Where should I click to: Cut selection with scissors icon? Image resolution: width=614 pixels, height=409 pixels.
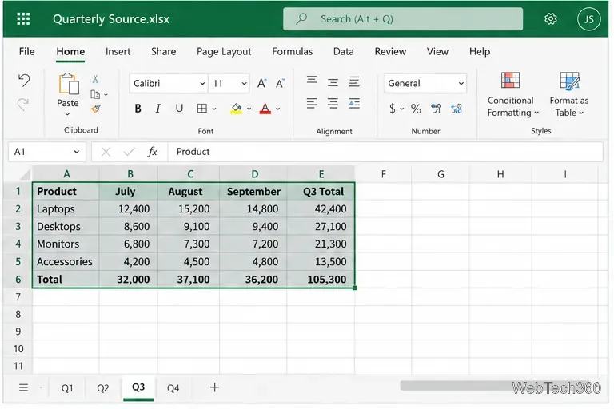(x=95, y=79)
